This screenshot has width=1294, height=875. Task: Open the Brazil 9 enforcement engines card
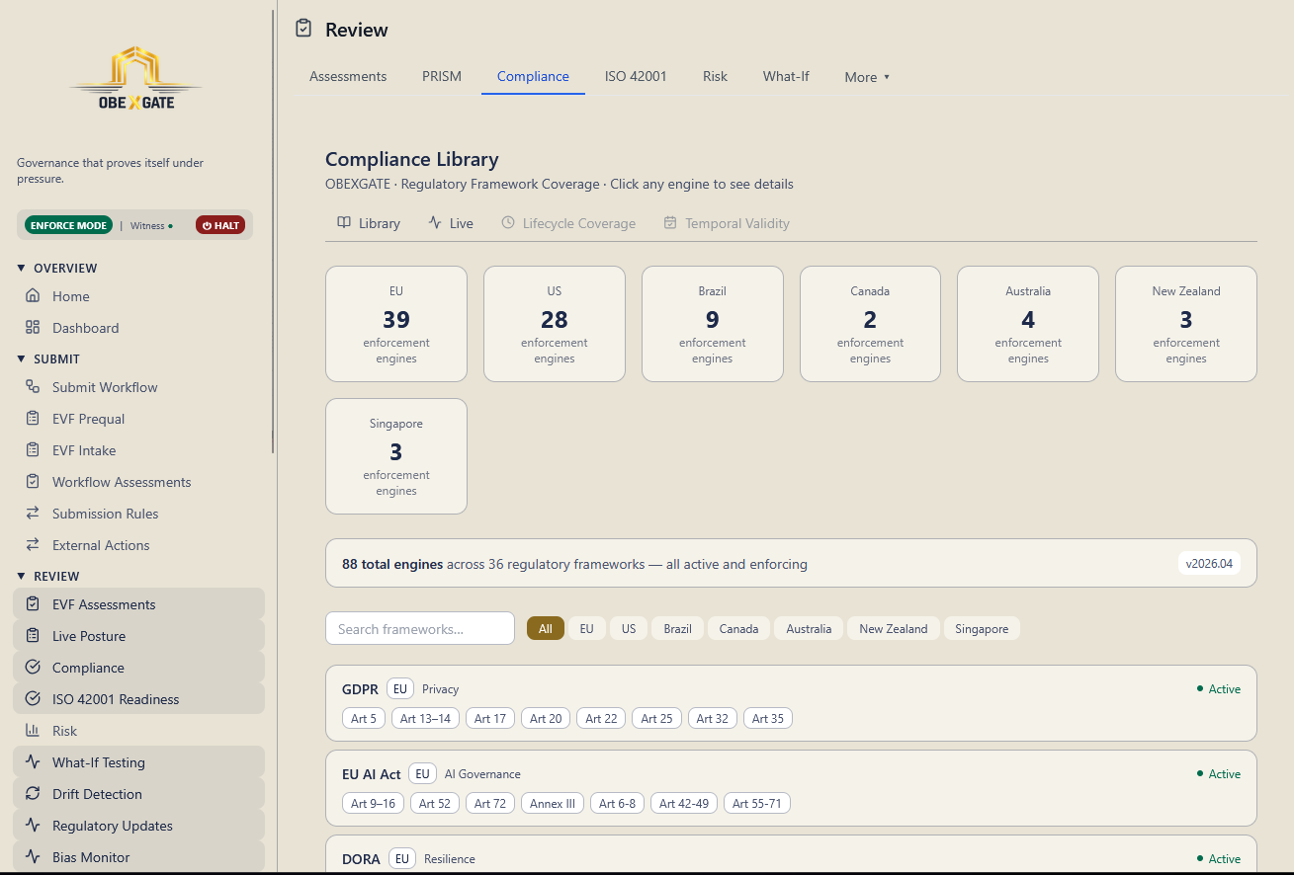click(713, 324)
